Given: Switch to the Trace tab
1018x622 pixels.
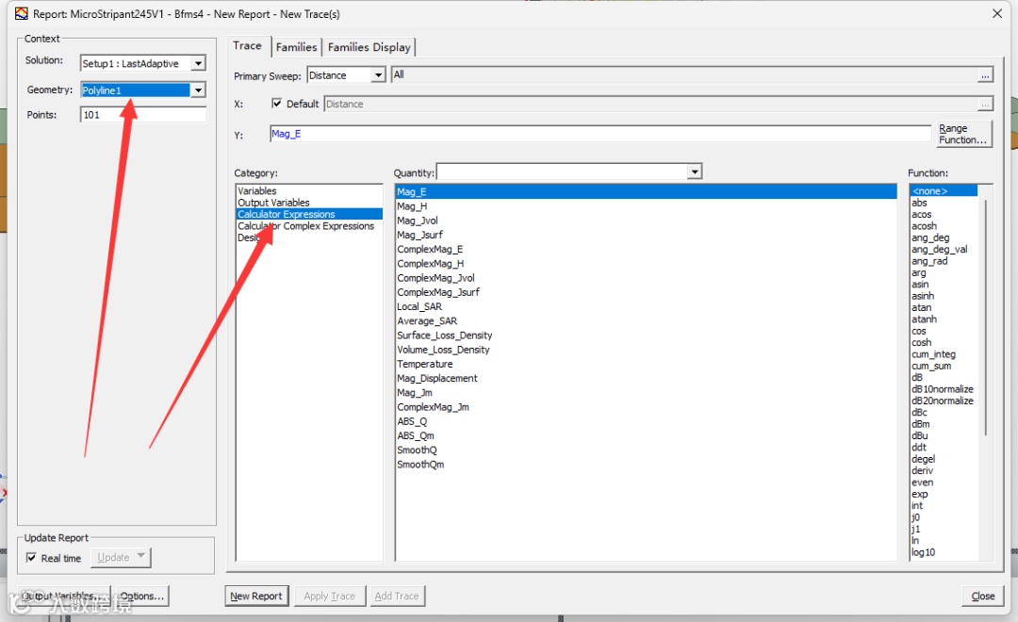Looking at the screenshot, I should pos(247,45).
